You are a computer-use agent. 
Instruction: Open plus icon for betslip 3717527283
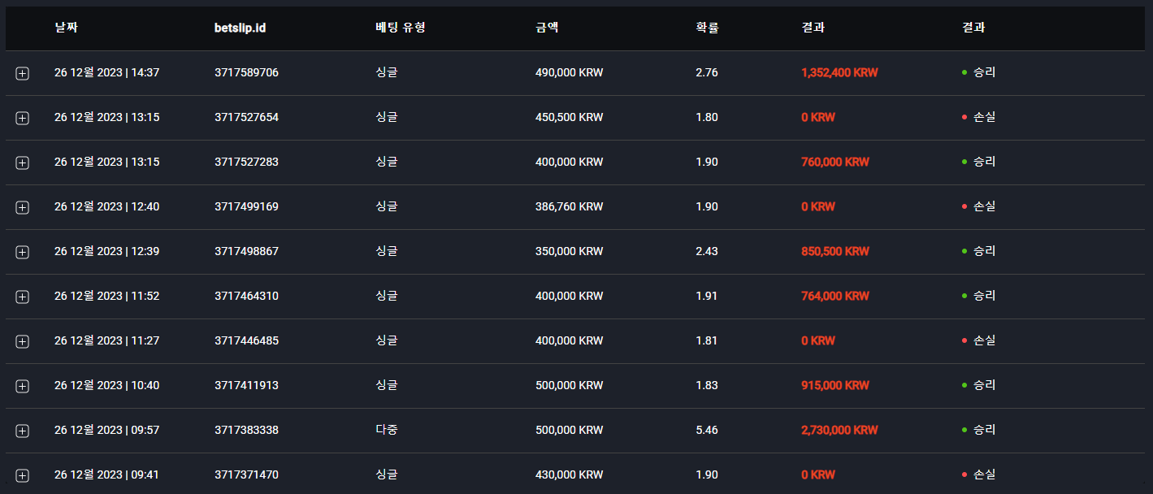point(22,162)
